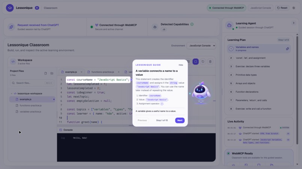Select step 7 Parameters, return, and calls

259,100
